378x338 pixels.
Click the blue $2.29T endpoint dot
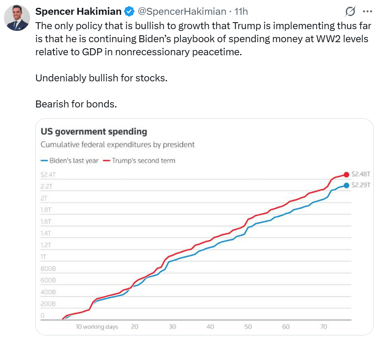(346, 185)
